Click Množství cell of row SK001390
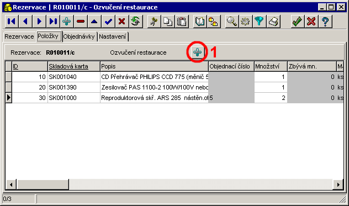The image size is (349, 206). pos(271,87)
